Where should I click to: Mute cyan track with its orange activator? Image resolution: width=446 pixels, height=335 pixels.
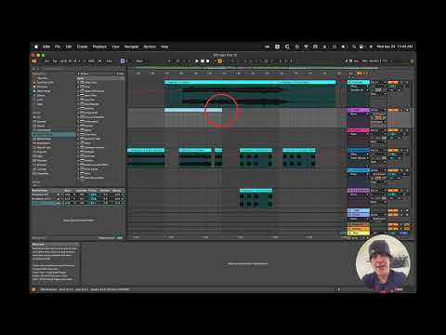pos(393,82)
